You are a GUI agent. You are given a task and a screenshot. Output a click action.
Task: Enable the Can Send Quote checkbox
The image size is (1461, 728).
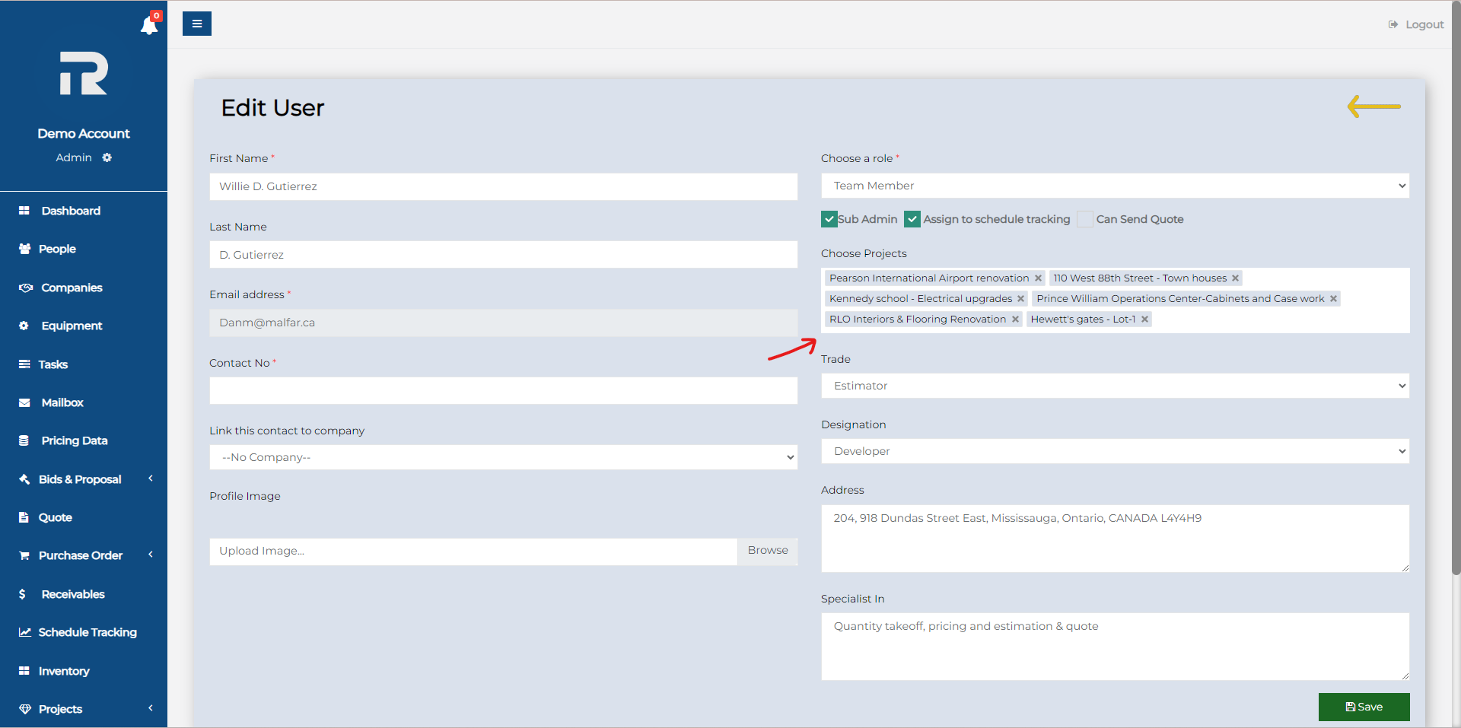1085,219
